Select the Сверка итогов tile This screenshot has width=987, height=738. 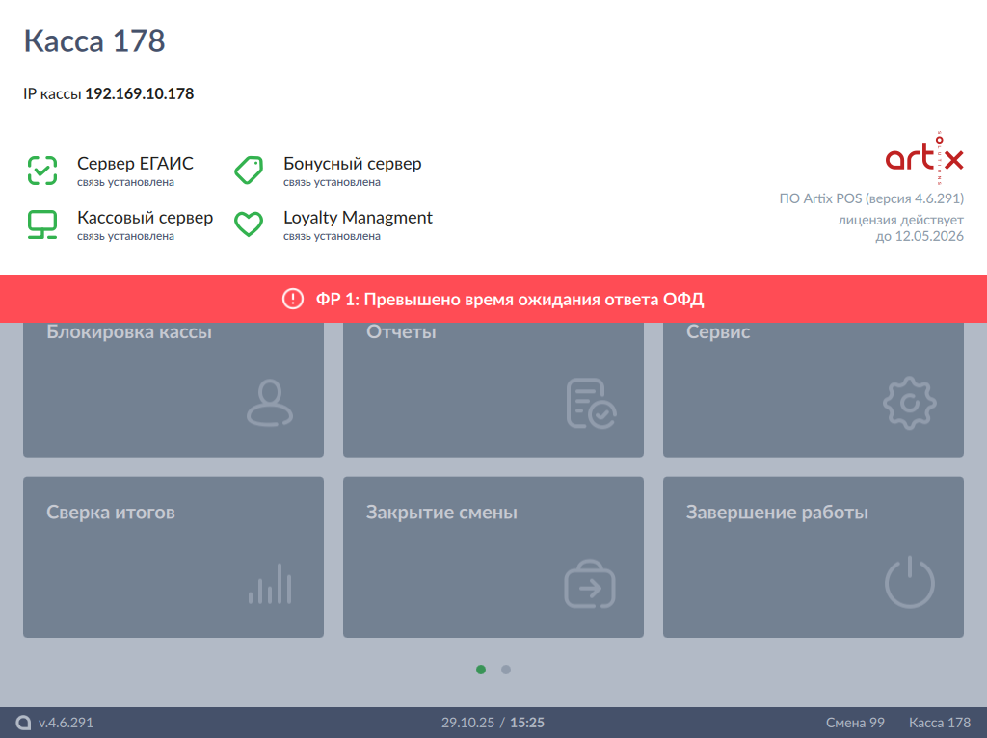(x=173, y=557)
